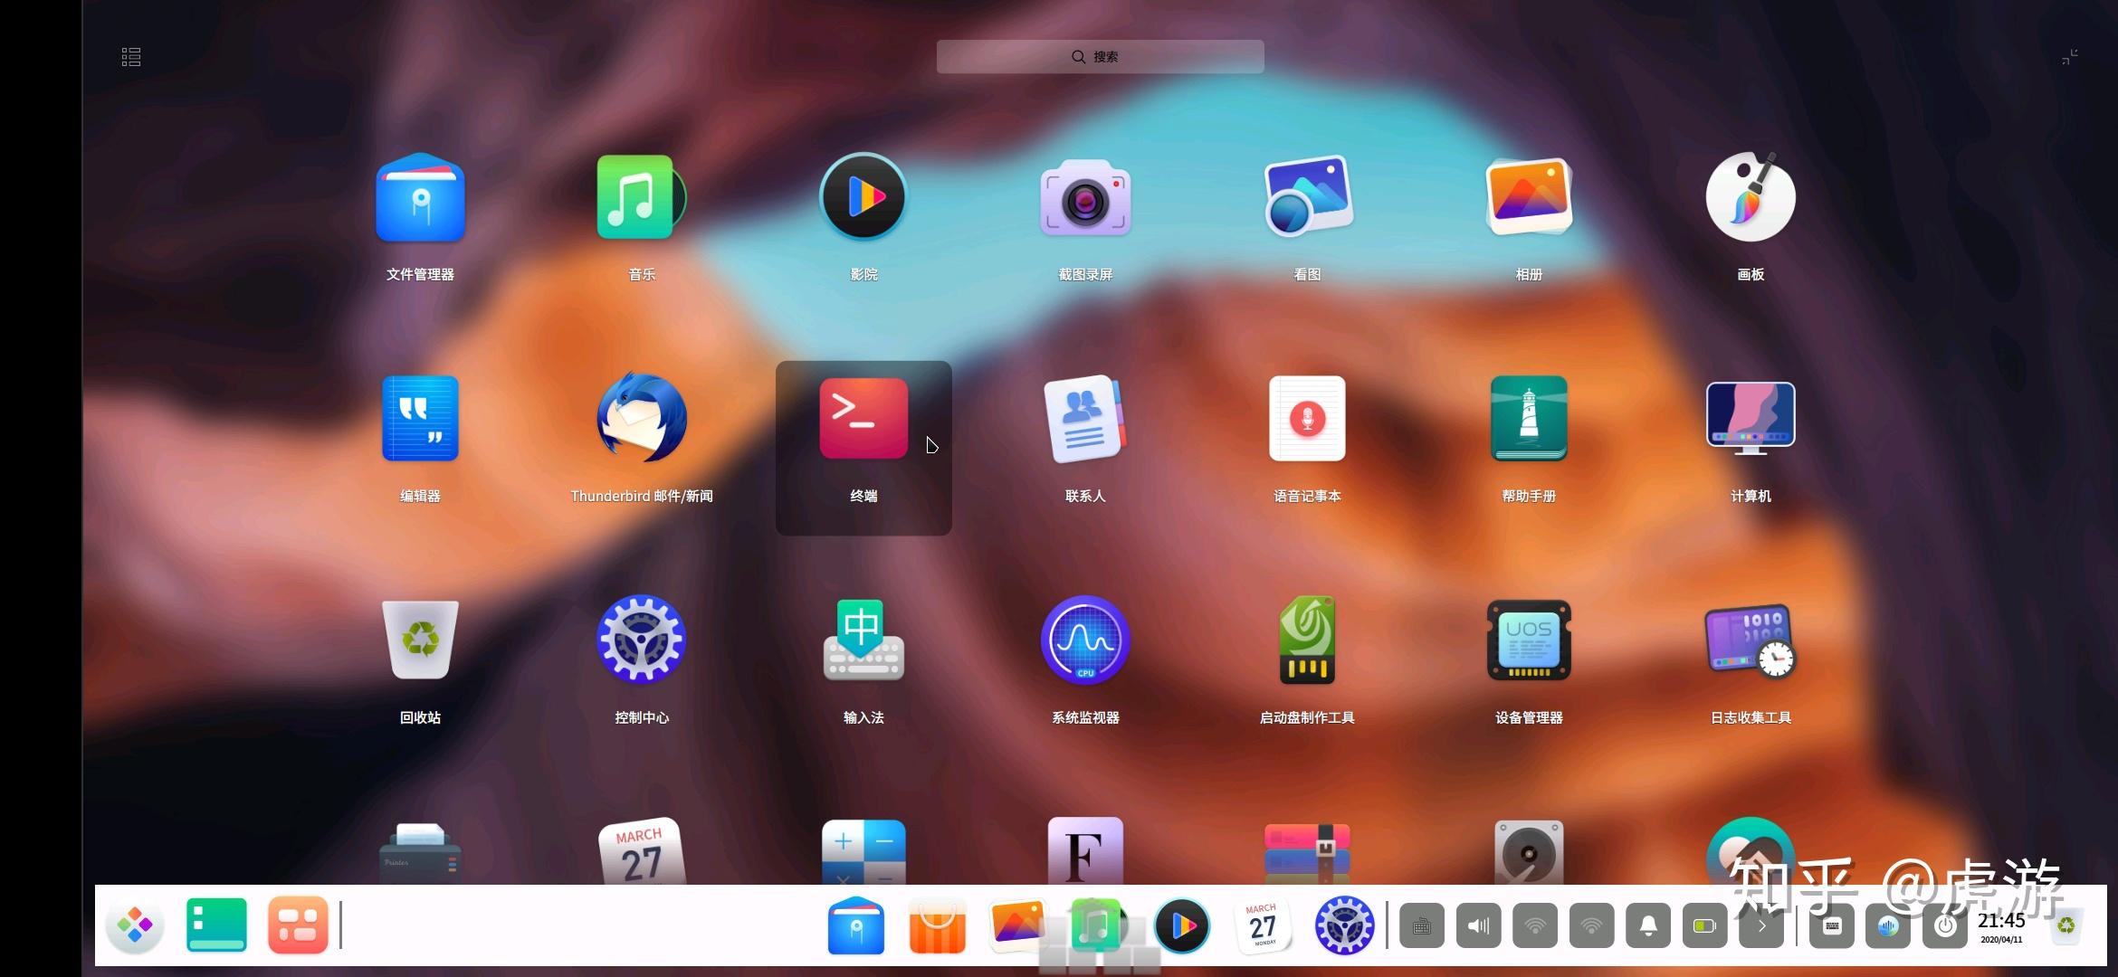Open 截图录屏 screenshot tool
Screen dimensions: 2118x977
1085,198
